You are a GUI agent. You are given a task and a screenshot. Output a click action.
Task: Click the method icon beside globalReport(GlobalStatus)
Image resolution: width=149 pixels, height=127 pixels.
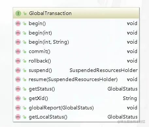18,108
